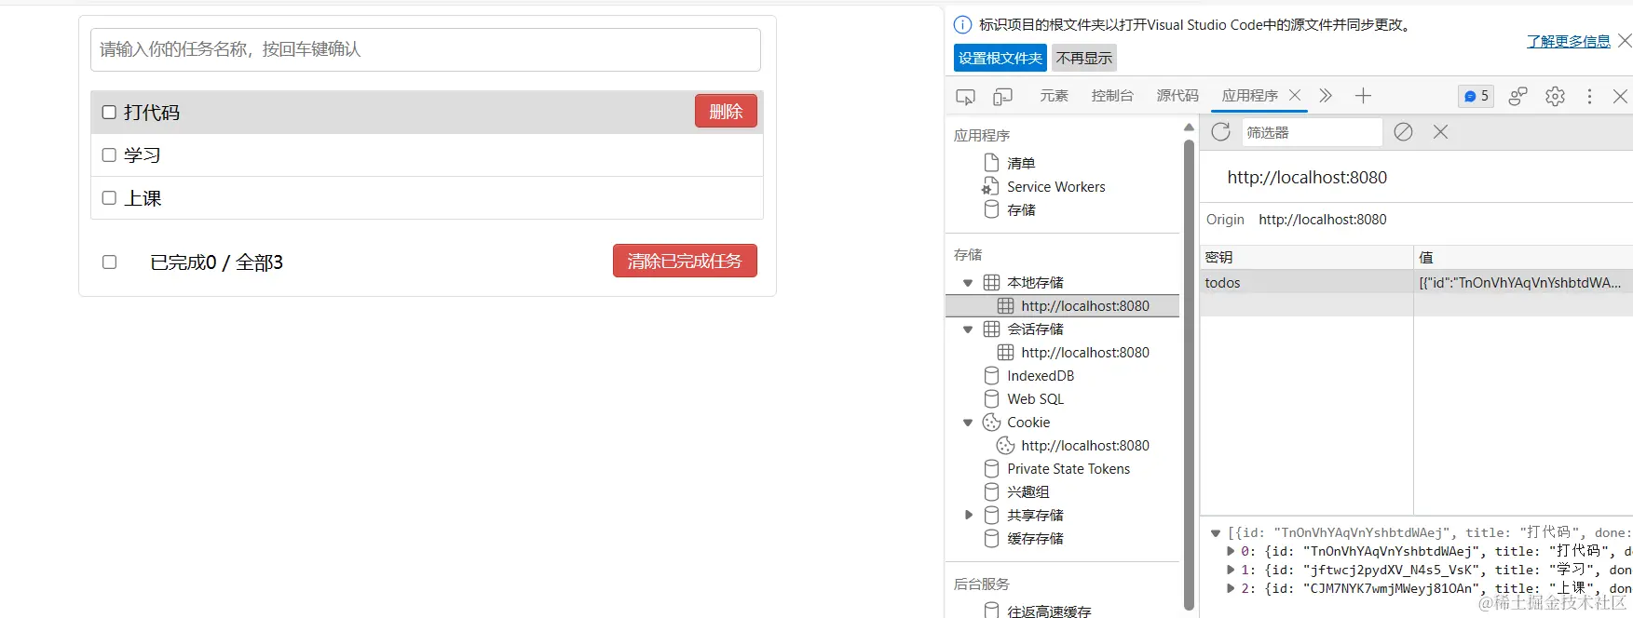The width and height of the screenshot is (1633, 618).
Task: Open the DevTools three-dot customize menu
Action: [1589, 96]
